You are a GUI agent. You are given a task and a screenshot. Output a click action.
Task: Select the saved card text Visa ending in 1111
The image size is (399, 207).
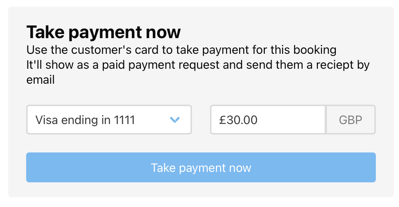click(x=85, y=120)
